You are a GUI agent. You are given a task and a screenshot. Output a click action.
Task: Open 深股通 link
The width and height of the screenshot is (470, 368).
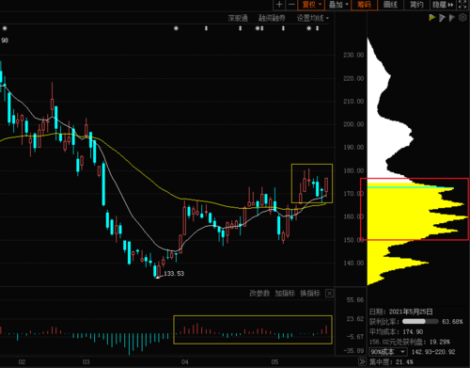pyautogui.click(x=238, y=18)
